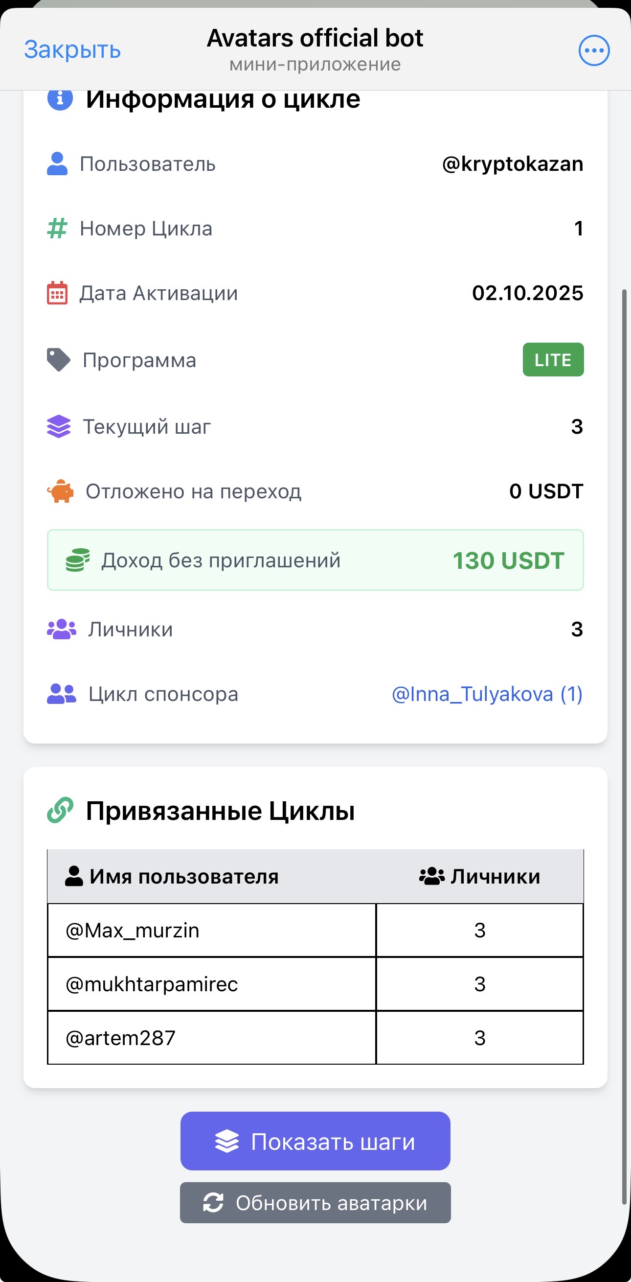Tap the gray tag icon
The image size is (631, 1282).
click(59, 360)
